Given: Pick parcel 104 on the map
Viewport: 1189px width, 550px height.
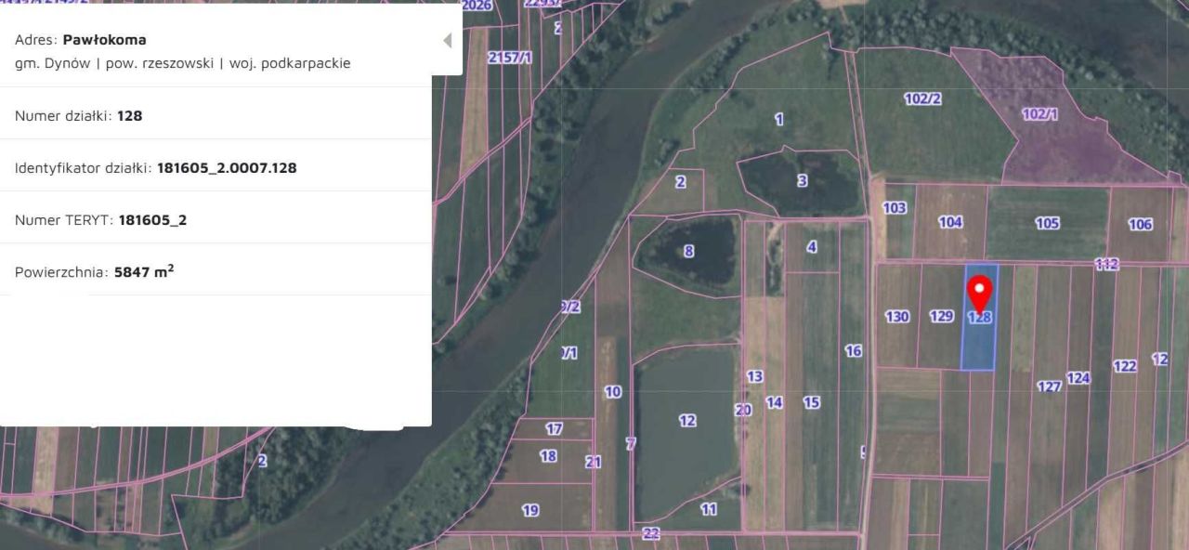Looking at the screenshot, I should (950, 222).
